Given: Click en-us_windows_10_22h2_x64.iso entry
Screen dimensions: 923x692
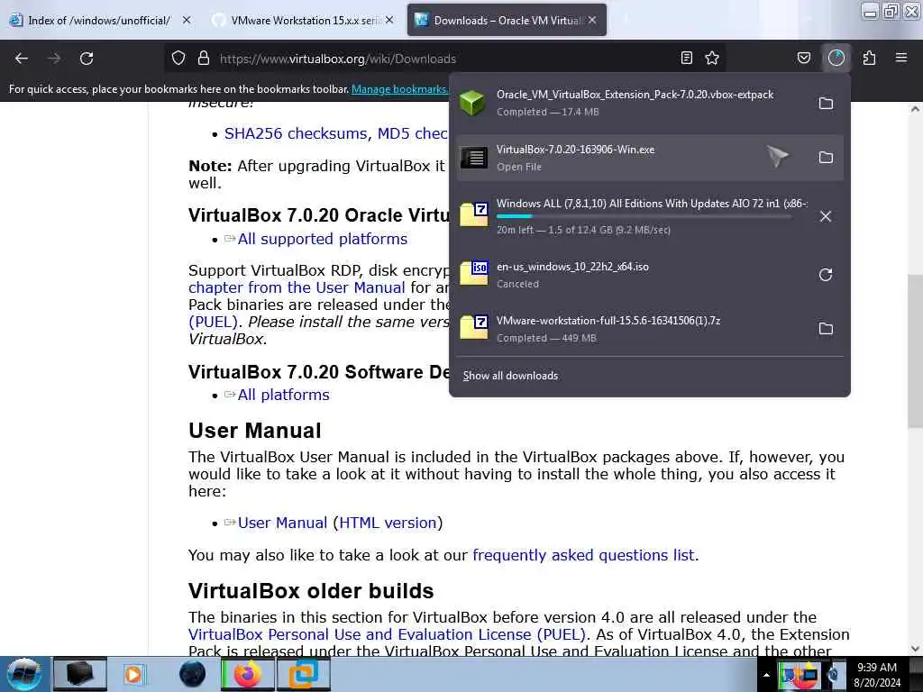Looking at the screenshot, I should [572, 267].
